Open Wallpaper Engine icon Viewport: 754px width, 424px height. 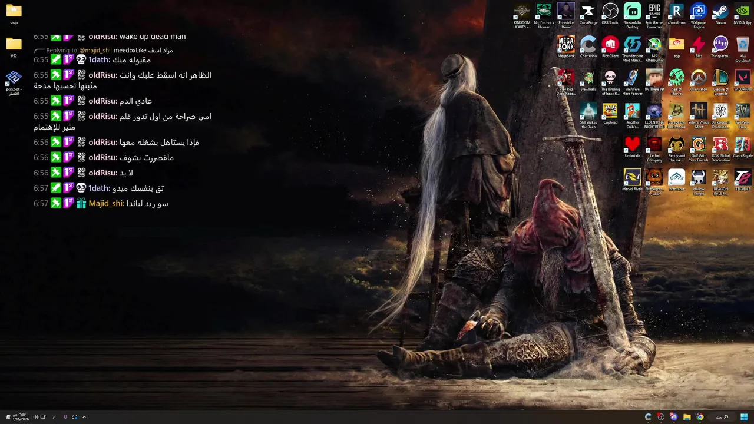coord(699,16)
